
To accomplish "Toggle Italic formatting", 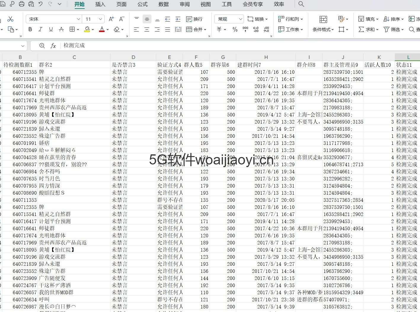I will [x=40, y=29].
